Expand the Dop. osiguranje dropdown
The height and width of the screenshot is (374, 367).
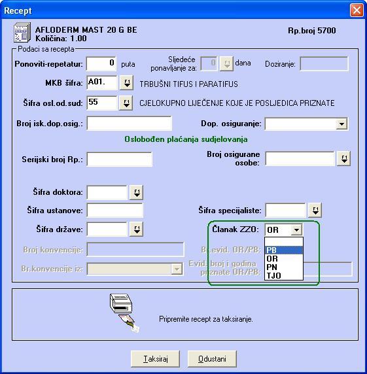pos(341,124)
